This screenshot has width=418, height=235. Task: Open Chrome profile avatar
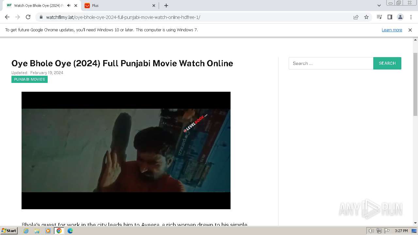coord(400,17)
